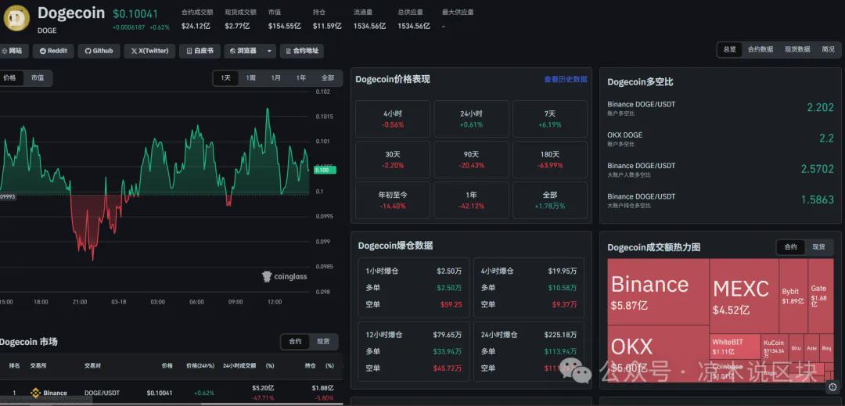Click the 90天 price performance cell
This screenshot has height=406, width=845.
472,160
